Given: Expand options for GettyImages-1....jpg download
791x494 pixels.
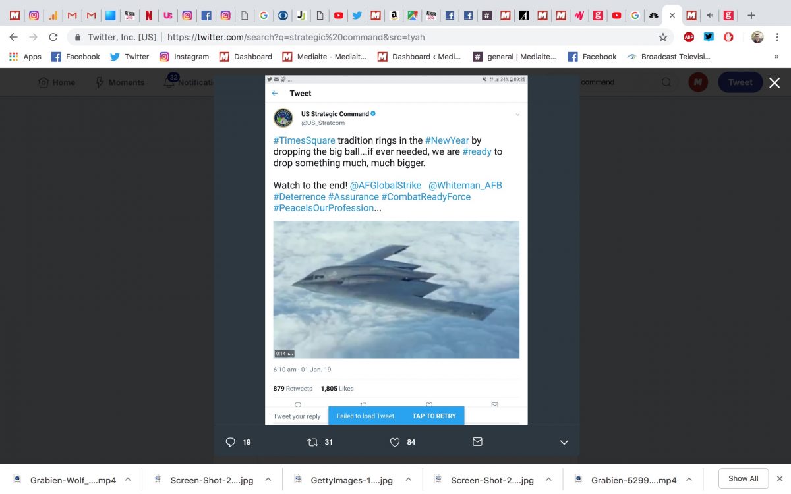Looking at the screenshot, I should [x=408, y=480].
